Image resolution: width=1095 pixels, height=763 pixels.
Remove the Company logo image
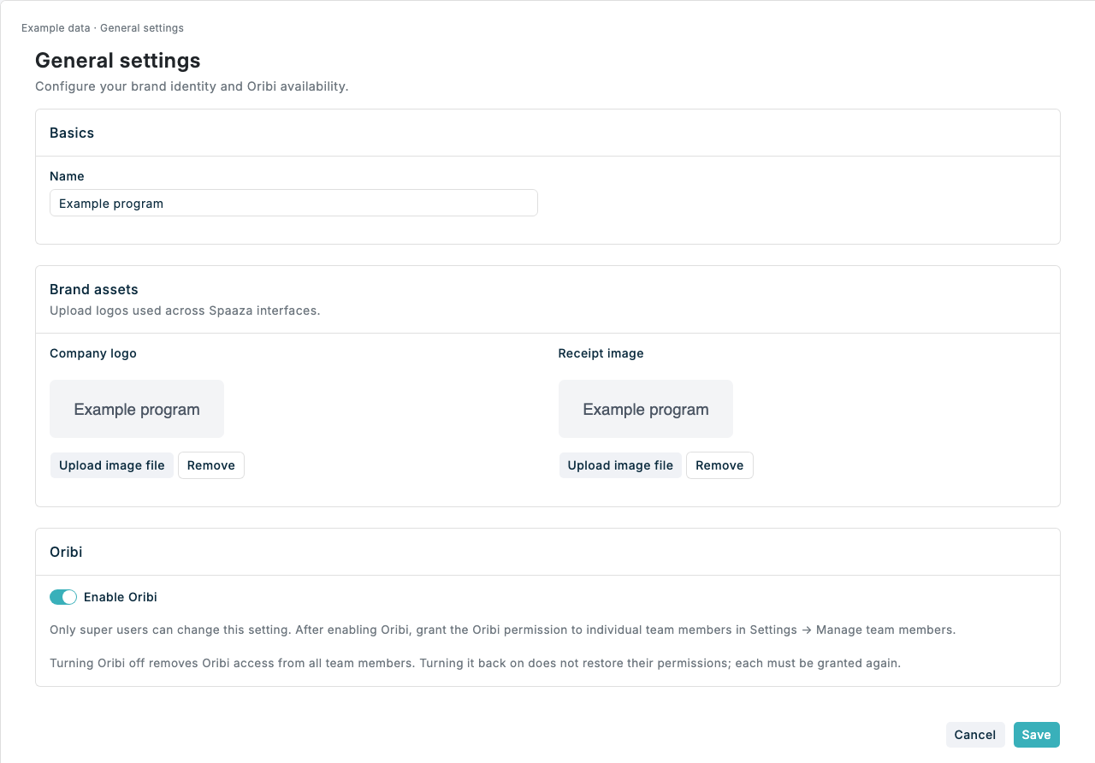[x=211, y=465]
